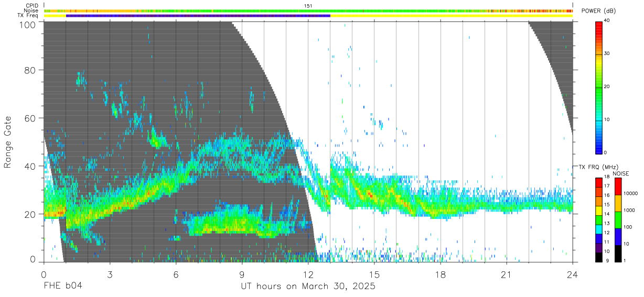This screenshot has width=644, height=297.
Task: Click the red top of the POWER color bar
Action: (599, 25)
